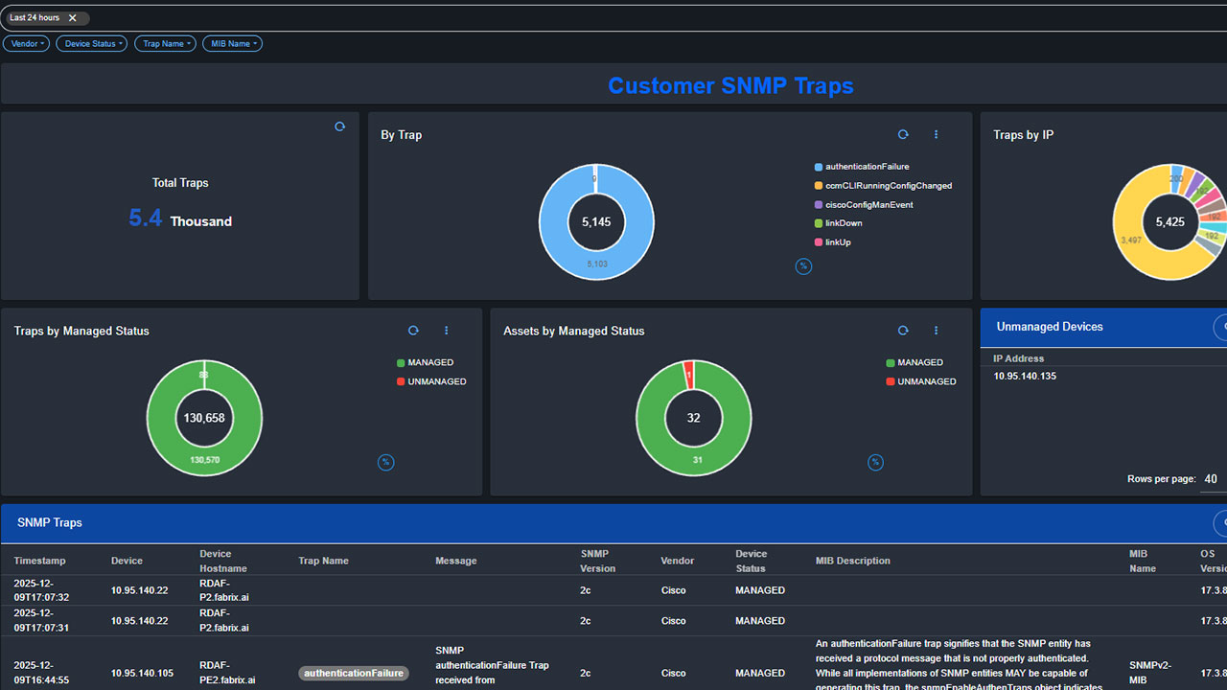Refresh the Total Traps widget

[339, 126]
